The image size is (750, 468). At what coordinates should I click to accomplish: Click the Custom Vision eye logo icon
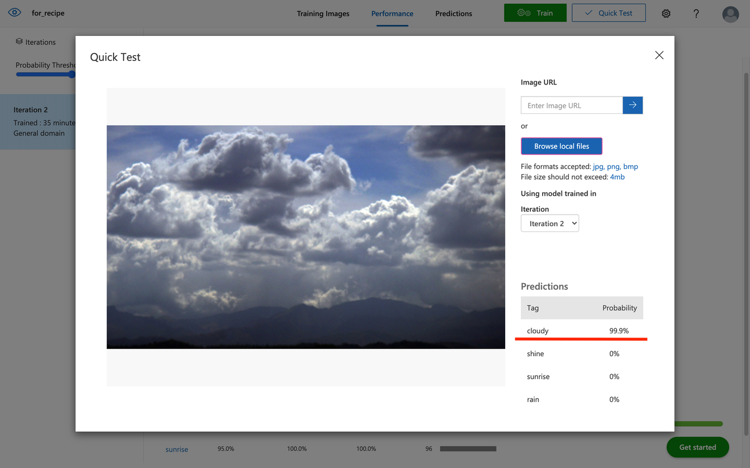tap(14, 12)
